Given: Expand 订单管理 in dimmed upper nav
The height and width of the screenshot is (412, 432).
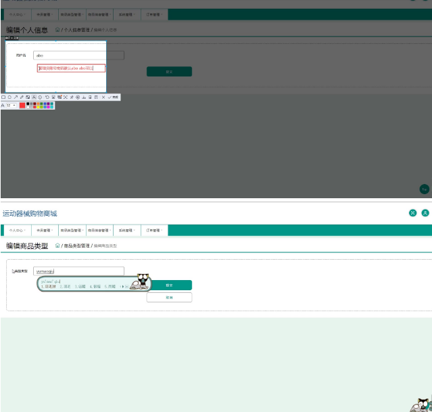Looking at the screenshot, I should coord(154,14).
